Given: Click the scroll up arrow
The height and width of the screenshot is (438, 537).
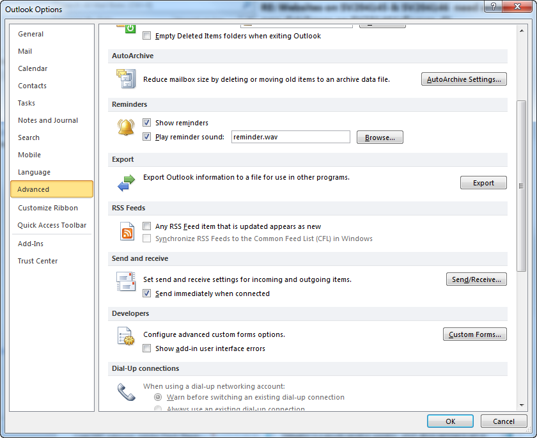Looking at the screenshot, I should (x=521, y=31).
